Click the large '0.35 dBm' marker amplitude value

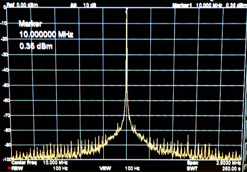coord(36,46)
